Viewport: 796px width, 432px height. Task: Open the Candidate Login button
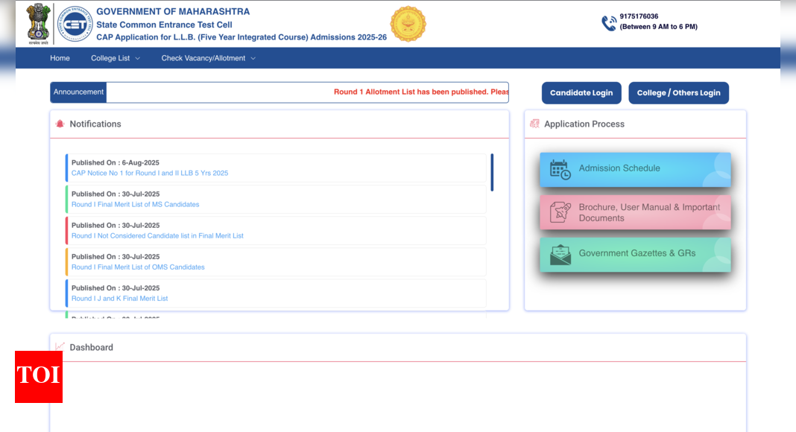click(x=581, y=93)
